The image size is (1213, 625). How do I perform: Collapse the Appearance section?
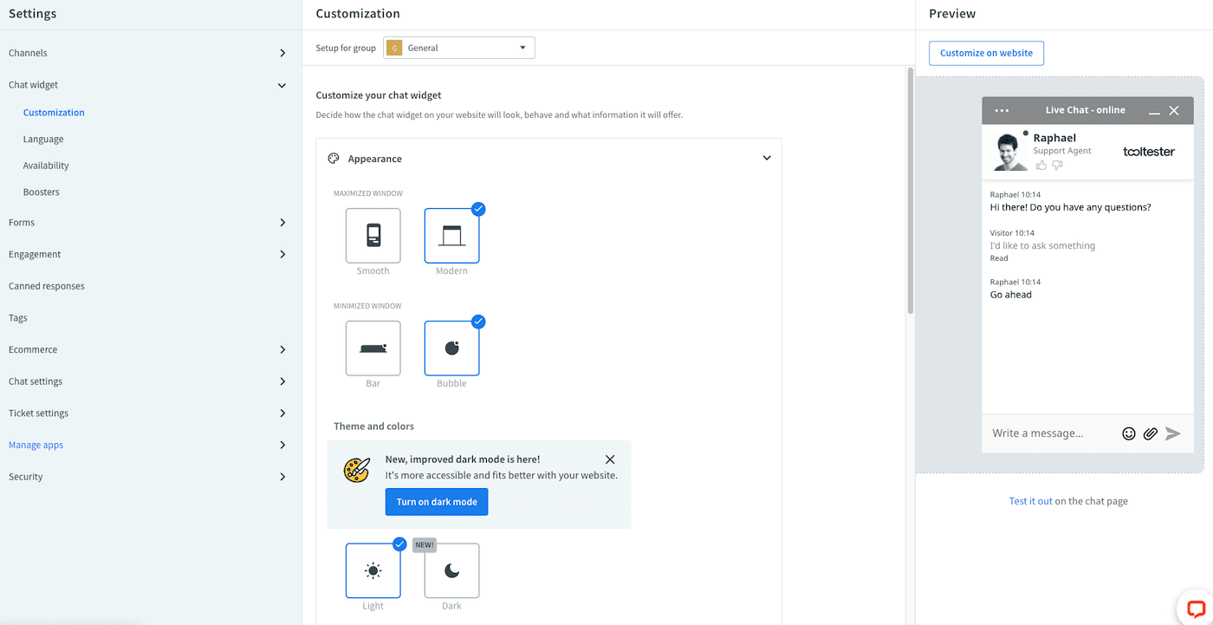[x=766, y=159]
